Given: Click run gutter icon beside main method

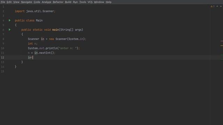Looking at the screenshot, I should click(9, 30).
